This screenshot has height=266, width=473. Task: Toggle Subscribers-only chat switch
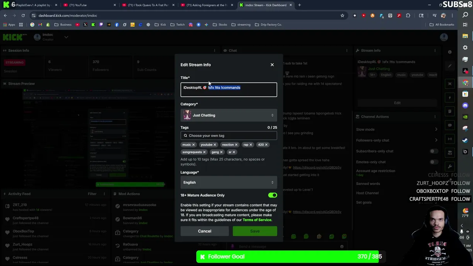[434, 151]
